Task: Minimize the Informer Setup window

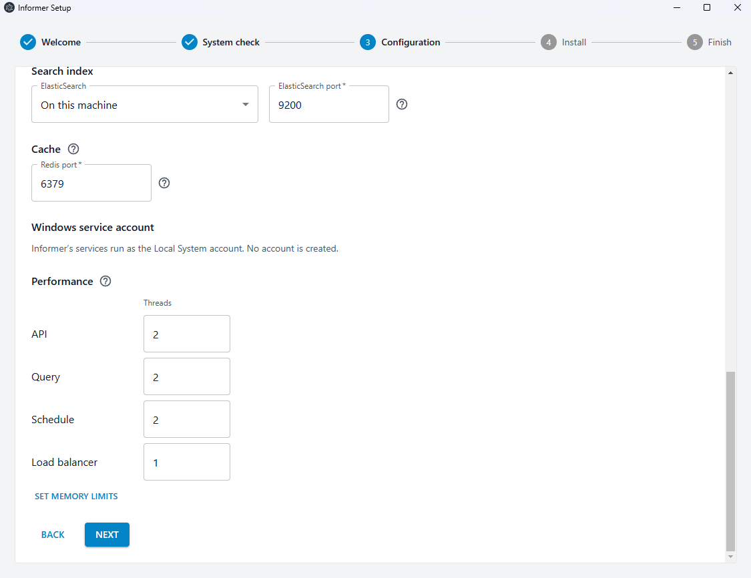Action: pos(677,7)
